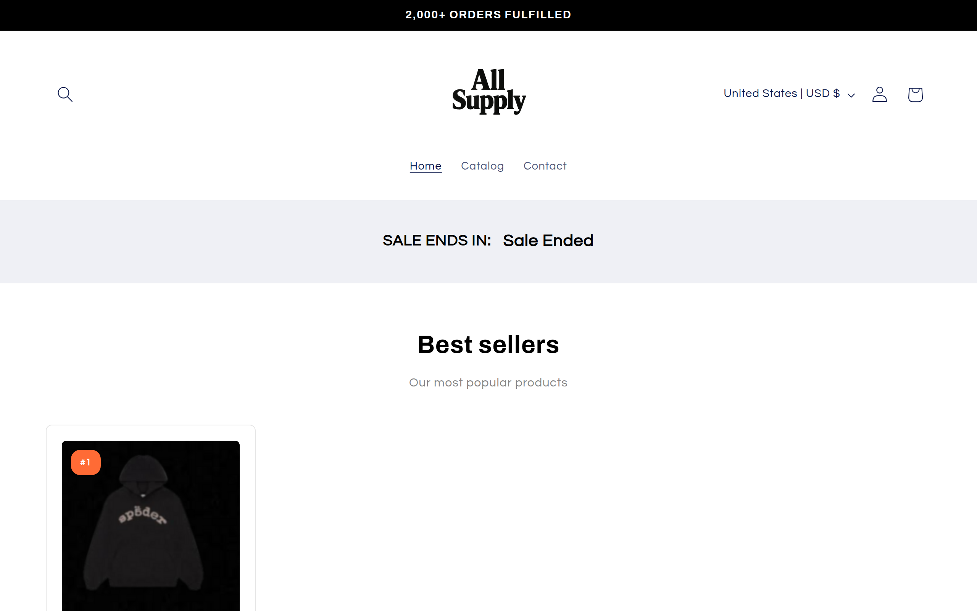Click the chevron arrow beside USD $

[851, 95]
